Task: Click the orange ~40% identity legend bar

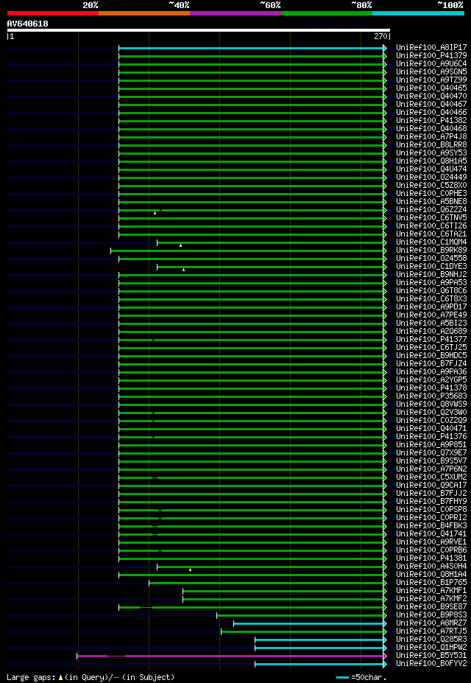Action: (x=144, y=13)
